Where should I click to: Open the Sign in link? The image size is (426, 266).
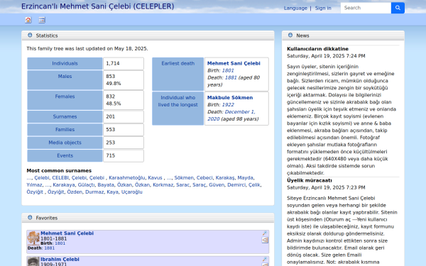tap(323, 8)
